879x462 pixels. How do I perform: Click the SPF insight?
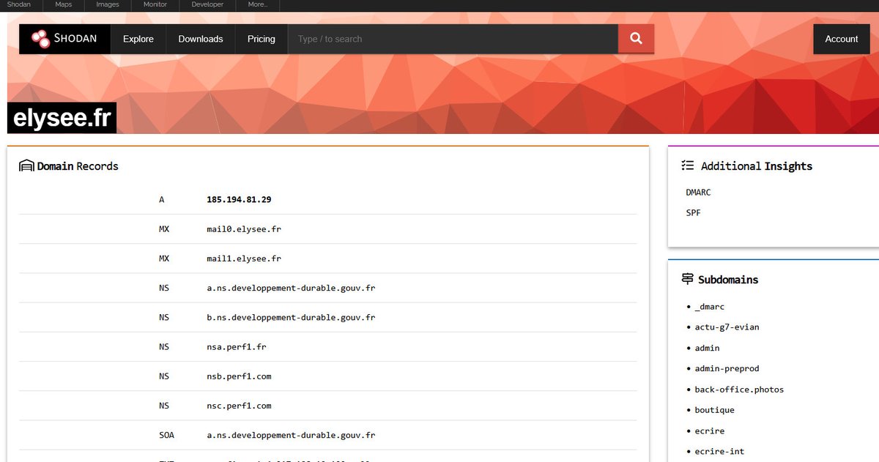pos(693,212)
